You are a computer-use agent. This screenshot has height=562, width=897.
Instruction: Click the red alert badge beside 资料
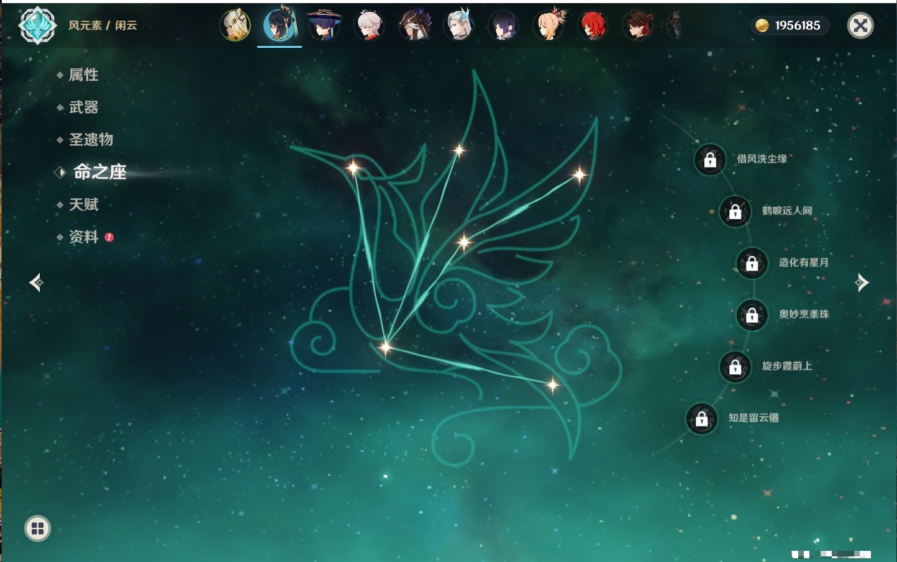pyautogui.click(x=109, y=237)
